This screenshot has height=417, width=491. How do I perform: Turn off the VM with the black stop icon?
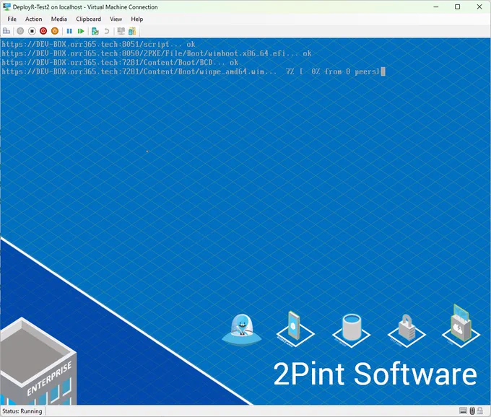[32, 31]
